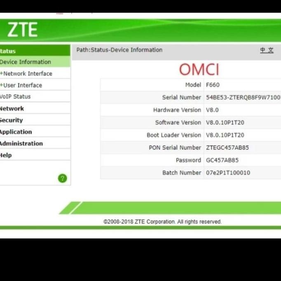Click the Password label
The image size is (281, 281).
coord(188,160)
